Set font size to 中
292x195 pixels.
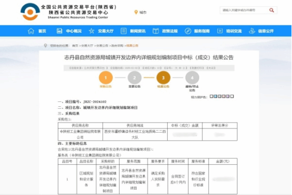pos(180,68)
